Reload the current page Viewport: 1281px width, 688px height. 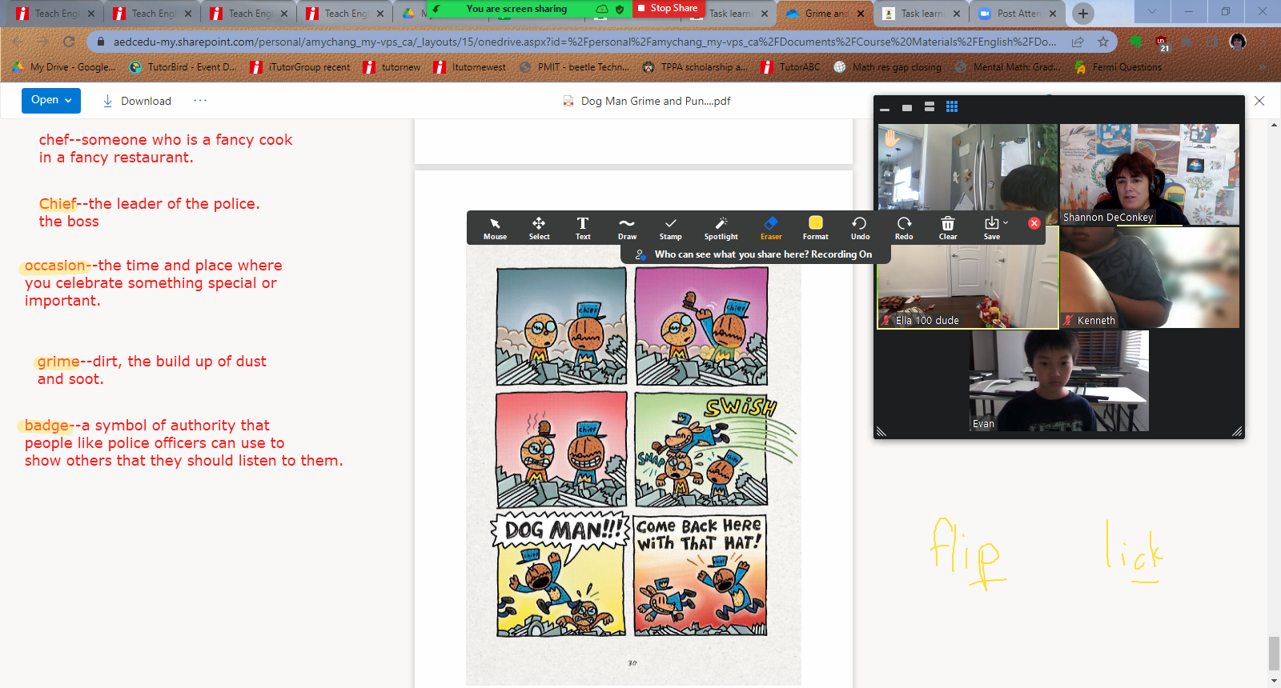click(x=69, y=42)
